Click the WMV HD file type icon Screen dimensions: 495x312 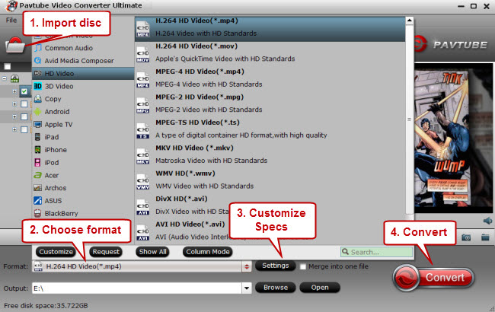pos(142,183)
